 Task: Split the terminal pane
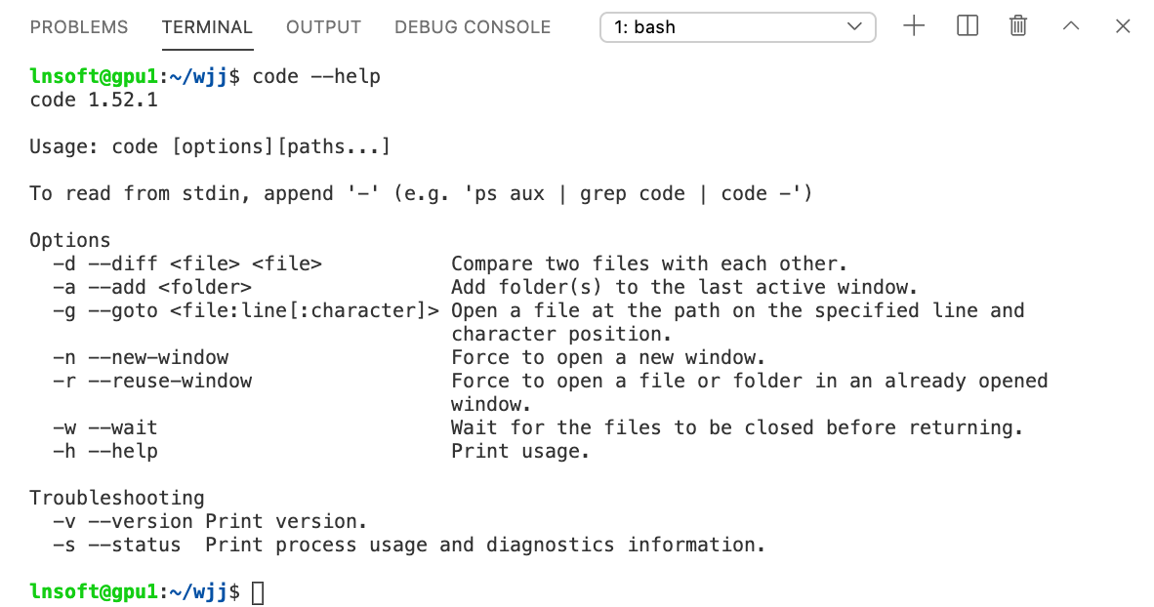click(x=968, y=26)
